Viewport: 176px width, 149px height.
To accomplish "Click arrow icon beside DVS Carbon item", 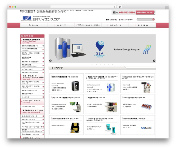I will (x=43, y=49).
